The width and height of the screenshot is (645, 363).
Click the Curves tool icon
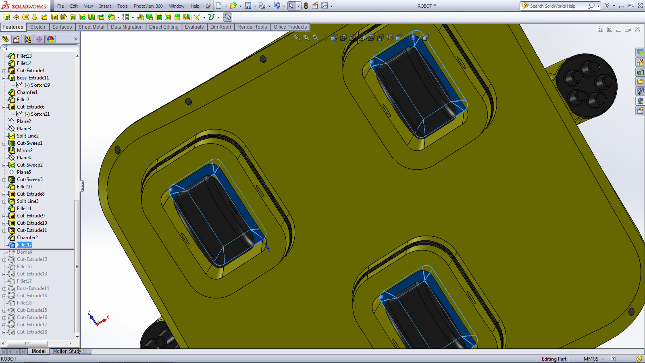[211, 17]
